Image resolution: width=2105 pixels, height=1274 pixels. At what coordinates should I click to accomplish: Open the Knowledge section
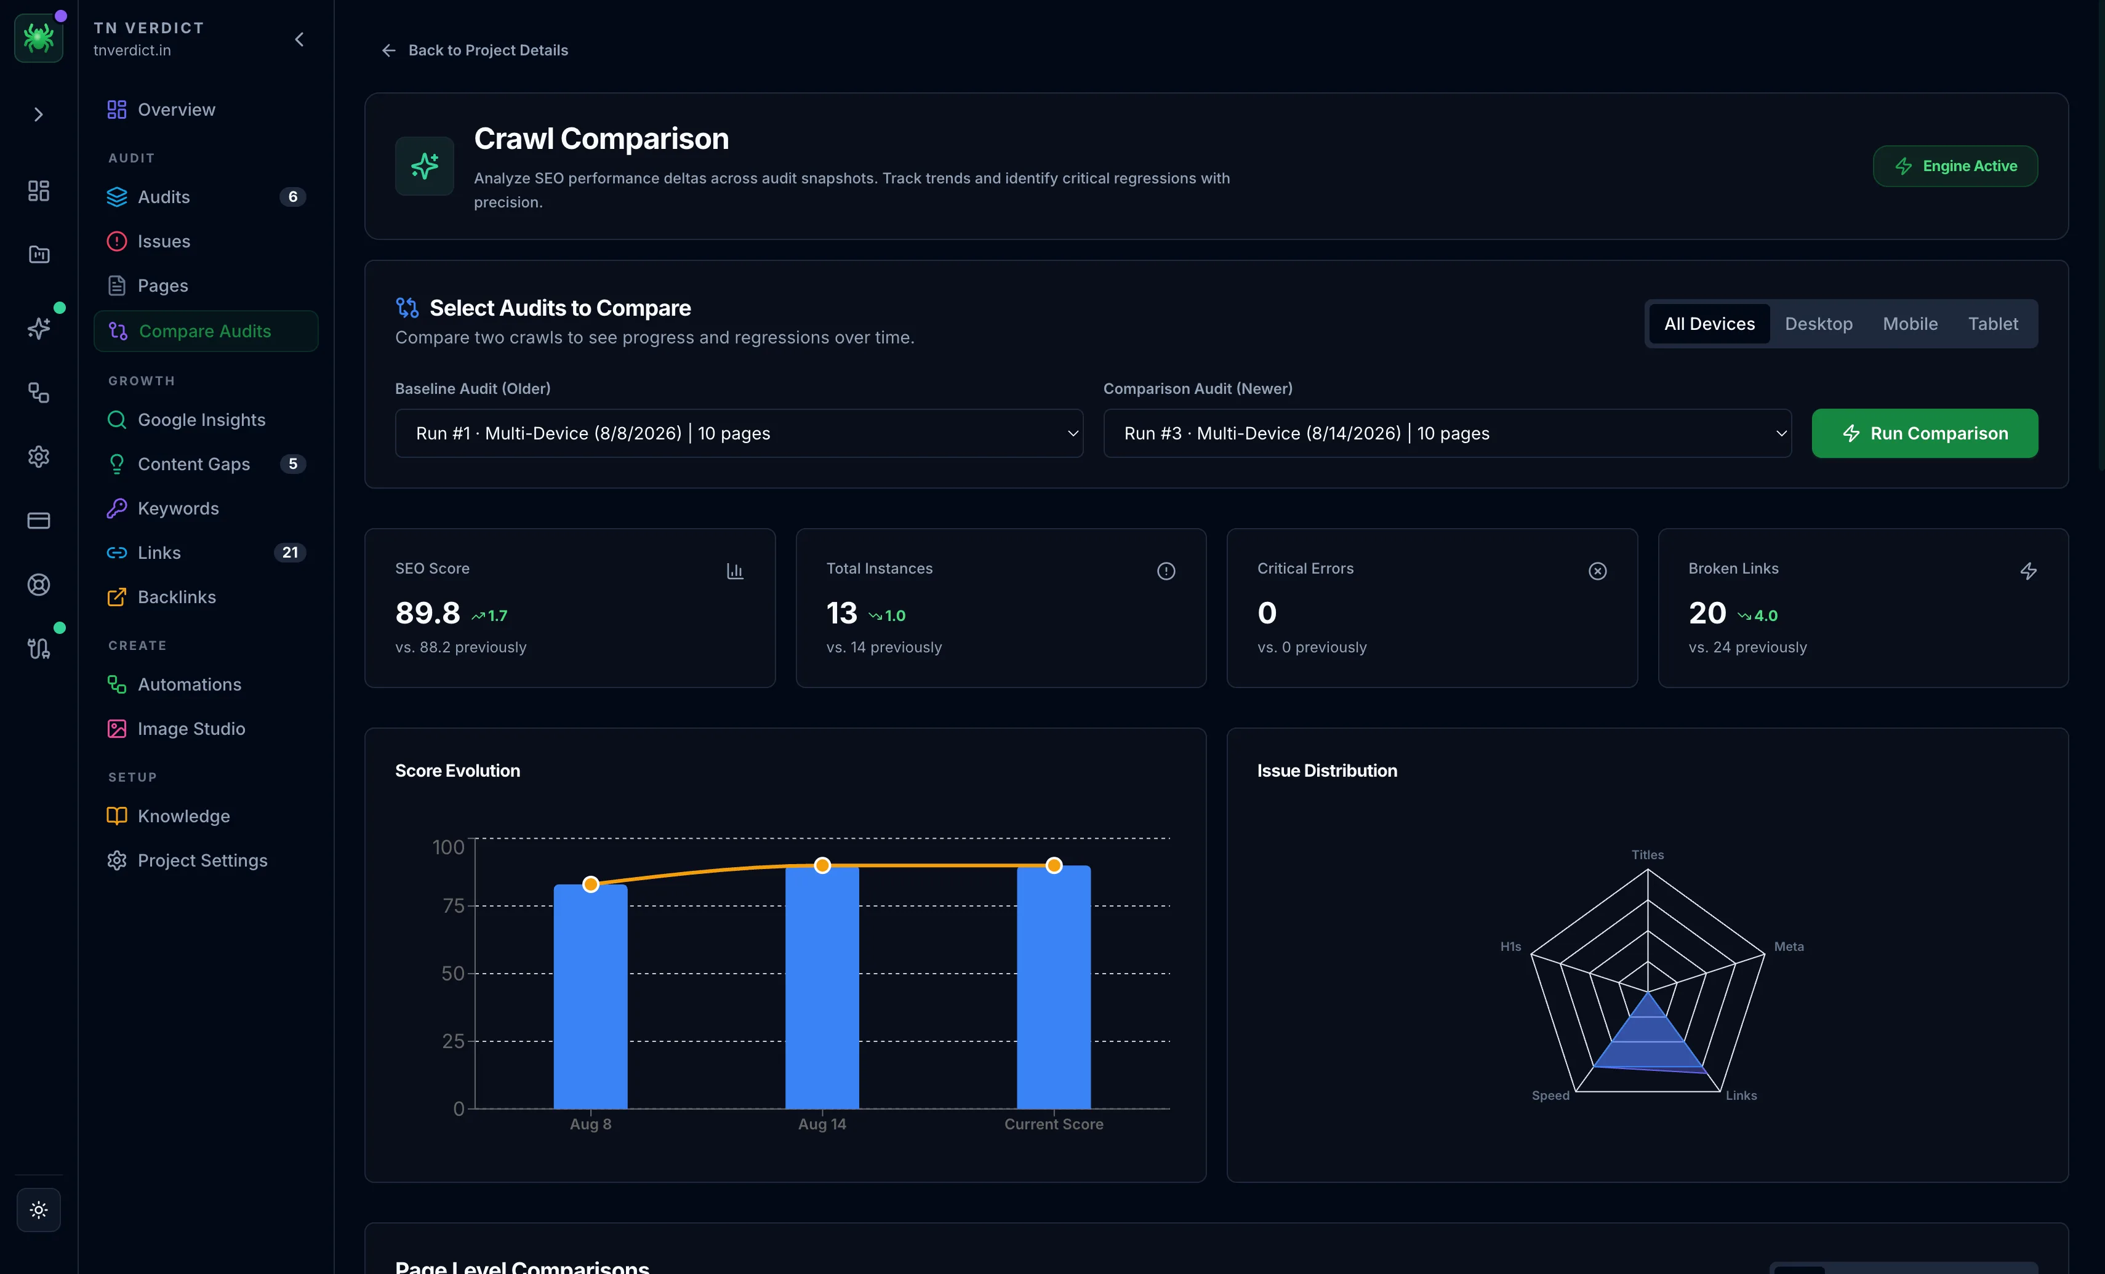[x=206, y=816]
